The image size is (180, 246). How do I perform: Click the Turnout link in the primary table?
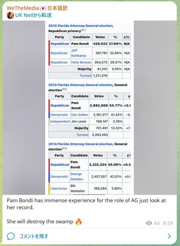85,76
